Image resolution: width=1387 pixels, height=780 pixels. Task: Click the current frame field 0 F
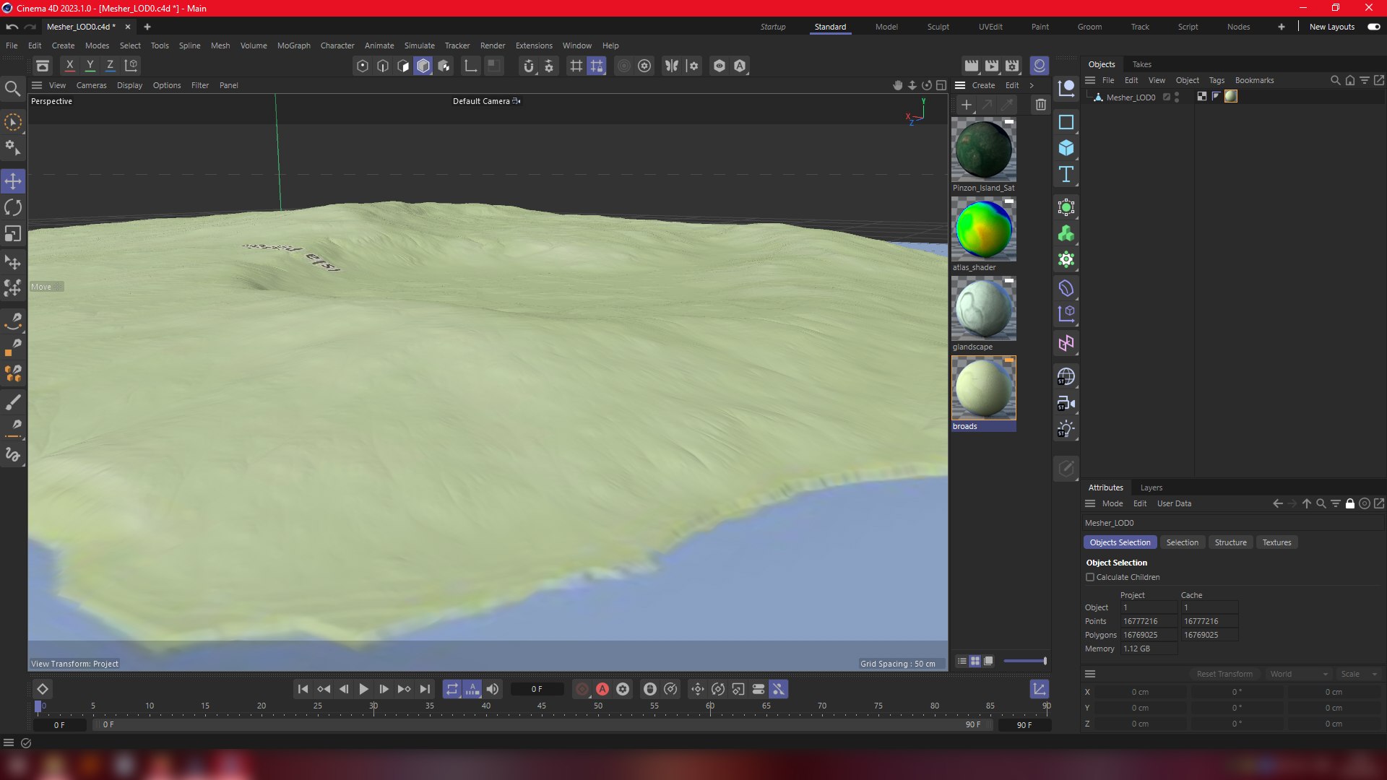coord(537,689)
